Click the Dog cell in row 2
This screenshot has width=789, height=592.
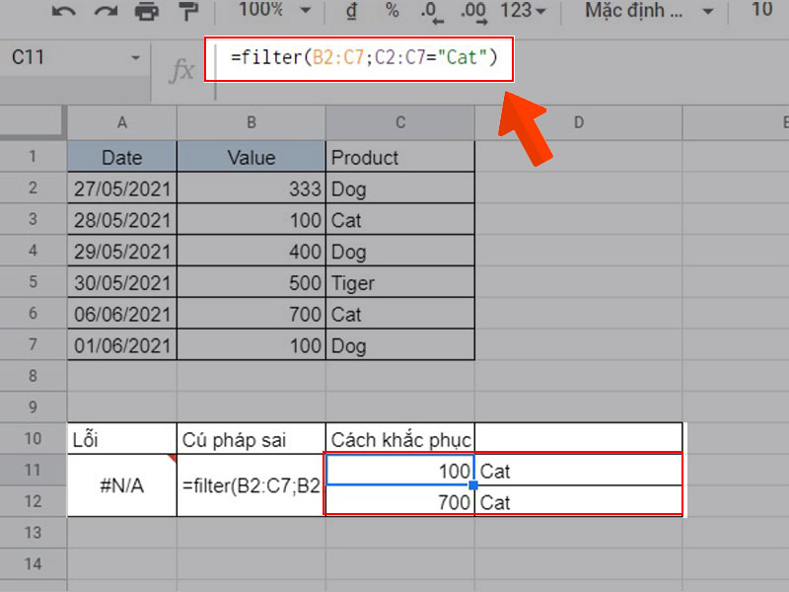point(400,188)
